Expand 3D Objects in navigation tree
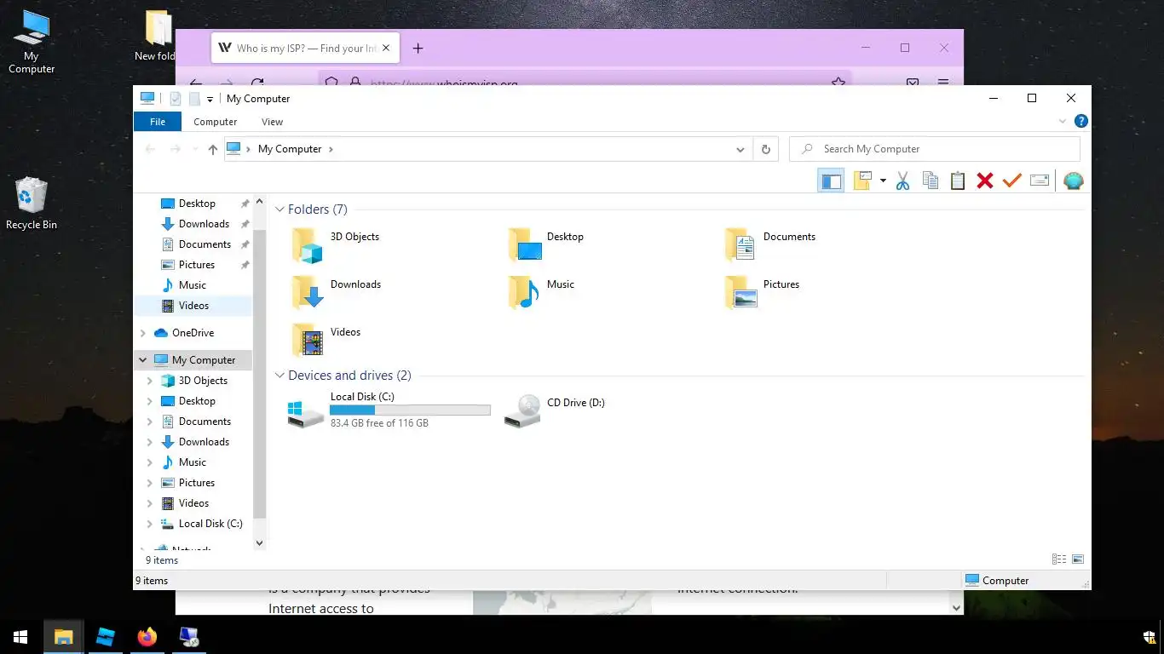 (x=150, y=381)
